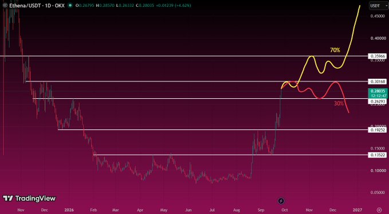Click the open value O0.26795
This screenshot has width=389, height=214.
[x=85, y=6]
